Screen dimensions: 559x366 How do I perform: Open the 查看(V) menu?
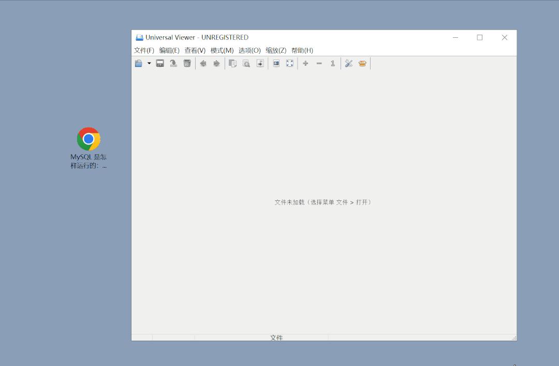[x=195, y=50]
